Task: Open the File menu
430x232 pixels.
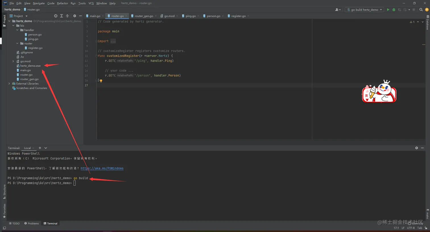Action: pyautogui.click(x=12, y=3)
